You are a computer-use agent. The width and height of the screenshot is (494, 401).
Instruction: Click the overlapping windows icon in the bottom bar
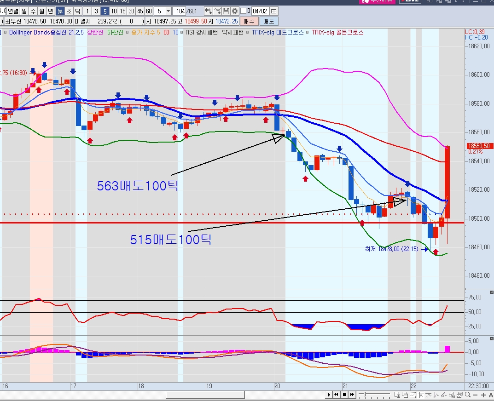[405, 395]
